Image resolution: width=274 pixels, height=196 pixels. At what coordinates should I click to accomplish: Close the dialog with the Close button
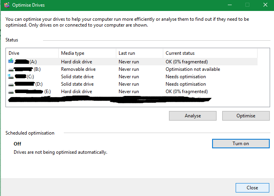pos(252,188)
